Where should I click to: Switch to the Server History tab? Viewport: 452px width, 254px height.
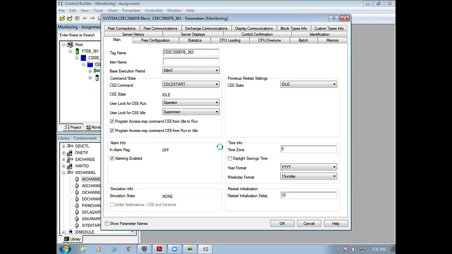click(x=133, y=34)
